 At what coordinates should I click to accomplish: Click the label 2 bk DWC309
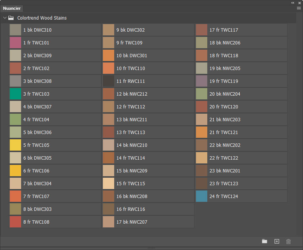pos(37,56)
